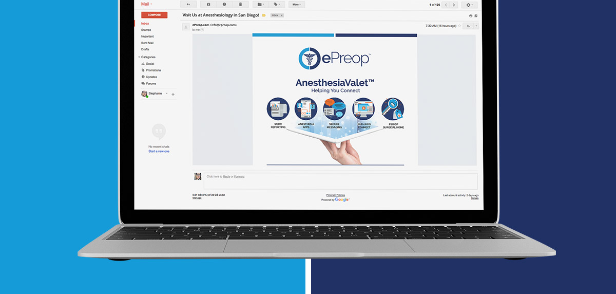The height and width of the screenshot is (294, 616).
Task: Reply using the arrow beside the timestamp
Action: [x=468, y=26]
